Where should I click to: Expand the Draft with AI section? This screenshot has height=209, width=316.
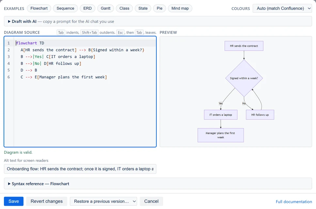tap(158, 21)
